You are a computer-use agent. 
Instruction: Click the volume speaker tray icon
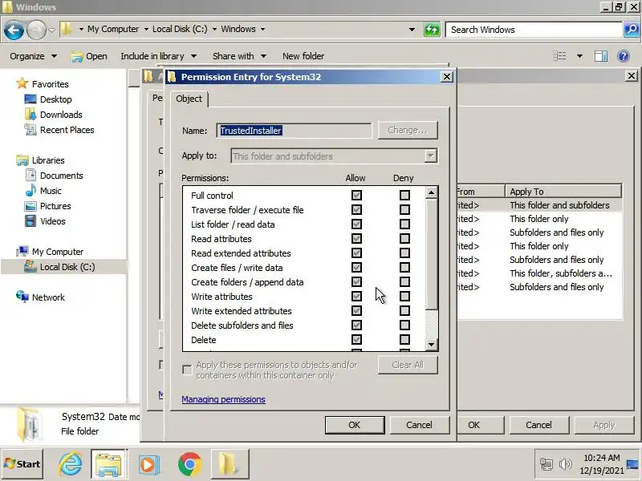(x=566, y=464)
